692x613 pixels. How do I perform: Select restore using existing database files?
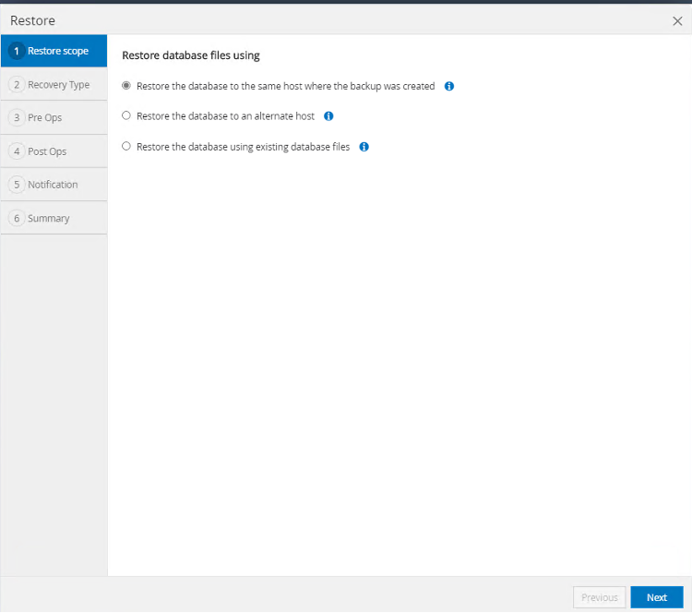click(126, 147)
